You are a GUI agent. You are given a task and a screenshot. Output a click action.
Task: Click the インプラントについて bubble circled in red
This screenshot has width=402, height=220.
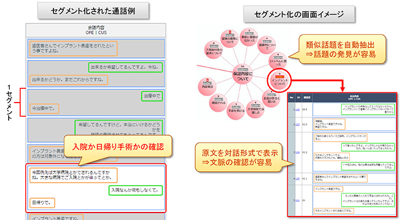pyautogui.click(x=280, y=80)
